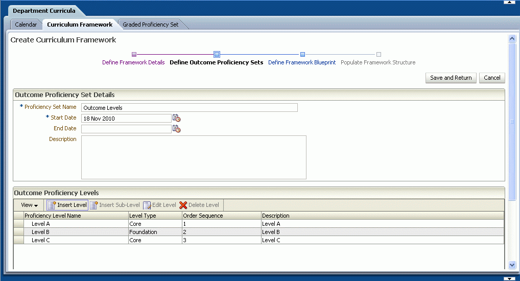Viewport: 520px width, 281px height.
Task: Click into the Description text area
Action: coord(194,157)
